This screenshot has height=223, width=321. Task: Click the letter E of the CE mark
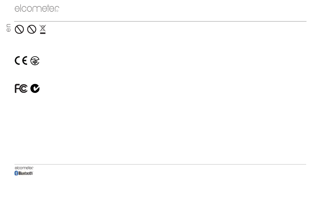tap(25, 60)
